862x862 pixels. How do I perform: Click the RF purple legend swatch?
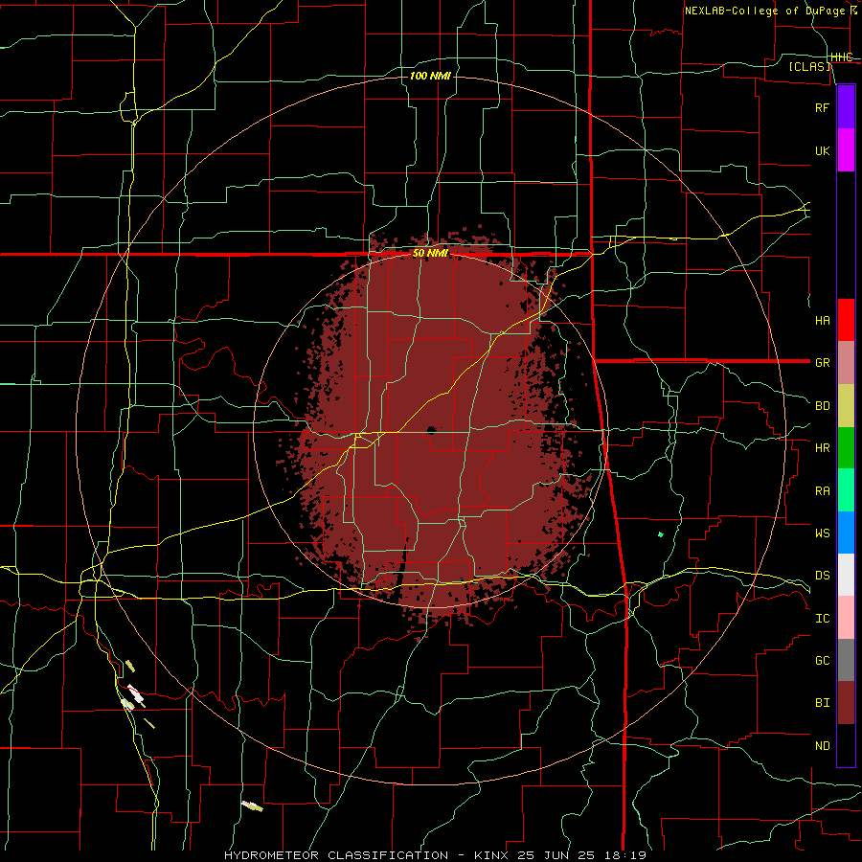(846, 107)
